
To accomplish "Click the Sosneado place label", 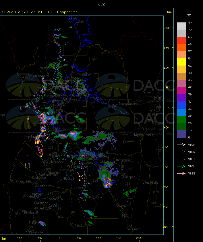I will [39, 178].
